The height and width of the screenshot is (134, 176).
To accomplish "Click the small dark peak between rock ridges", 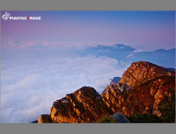I will pos(116,80).
